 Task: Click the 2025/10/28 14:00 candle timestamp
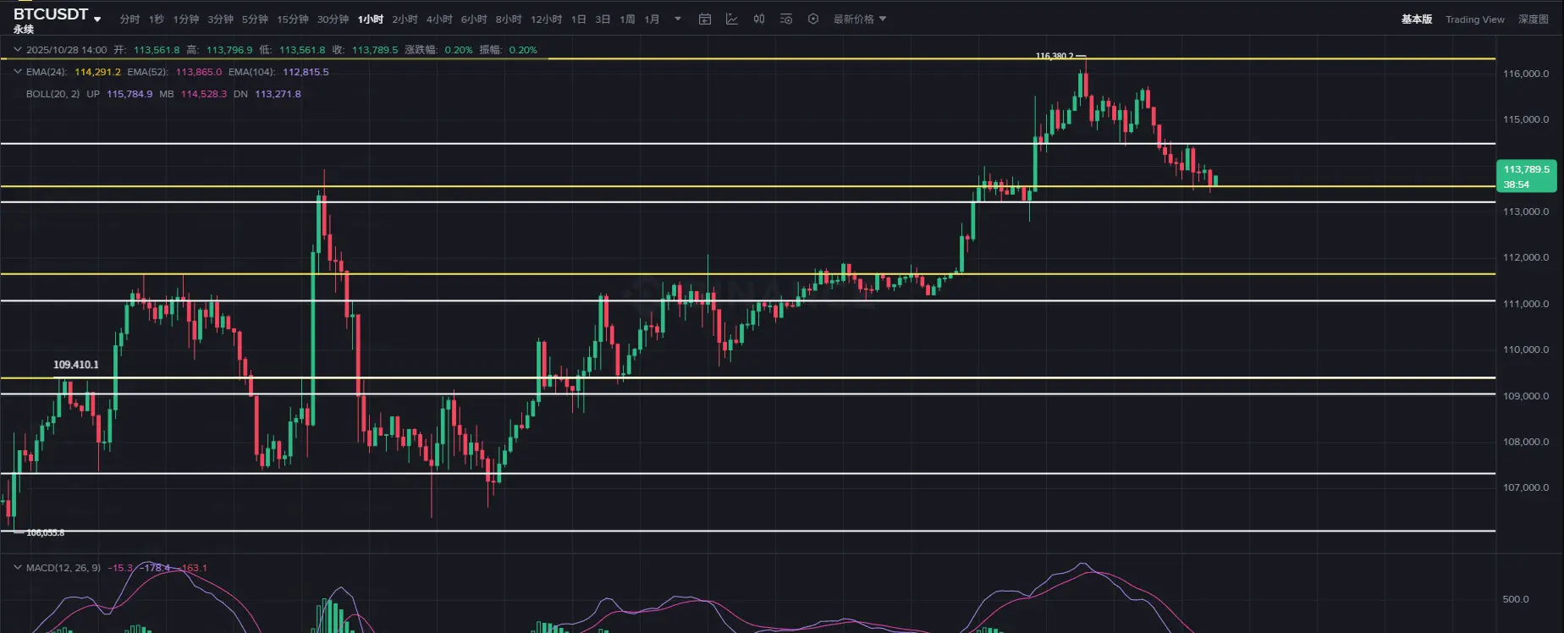[x=67, y=50]
